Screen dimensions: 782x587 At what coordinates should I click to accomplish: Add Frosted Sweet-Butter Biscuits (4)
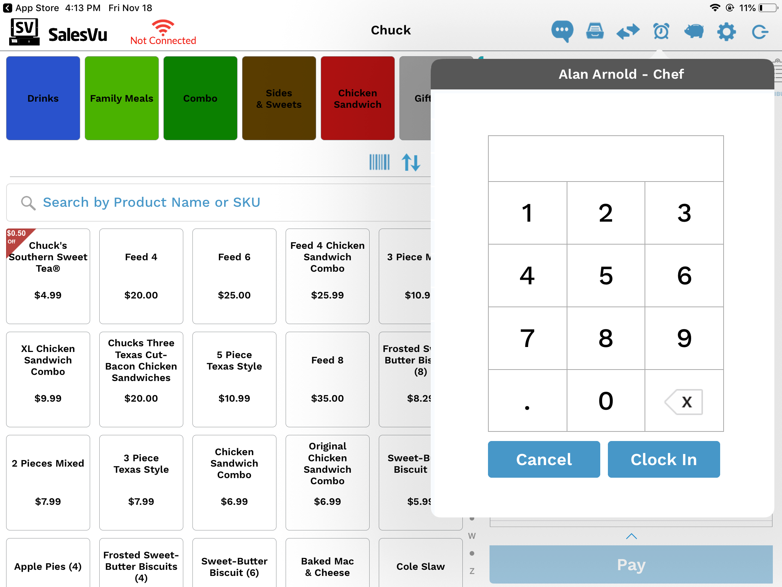[x=141, y=563]
